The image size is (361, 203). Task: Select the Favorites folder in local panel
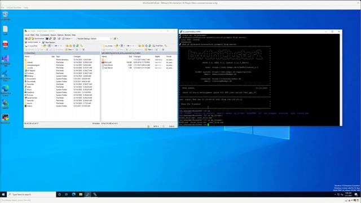click(x=29, y=84)
